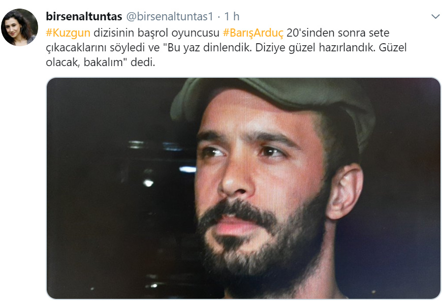Viewport: 442px width, 305px height.
Task: Open the birsenaltuntas profile avatar
Action: (x=19, y=27)
